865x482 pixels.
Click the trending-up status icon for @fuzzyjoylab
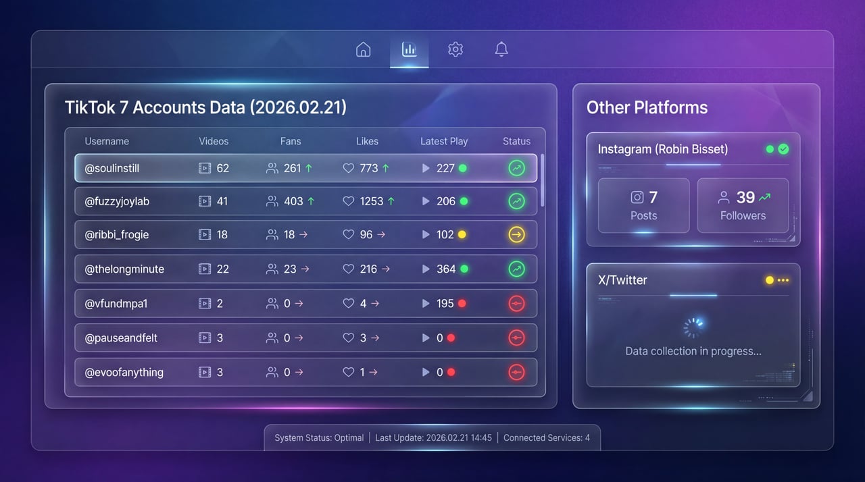516,201
